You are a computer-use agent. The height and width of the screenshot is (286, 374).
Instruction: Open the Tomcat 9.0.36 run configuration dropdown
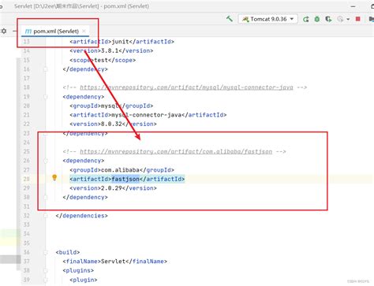tap(268, 19)
